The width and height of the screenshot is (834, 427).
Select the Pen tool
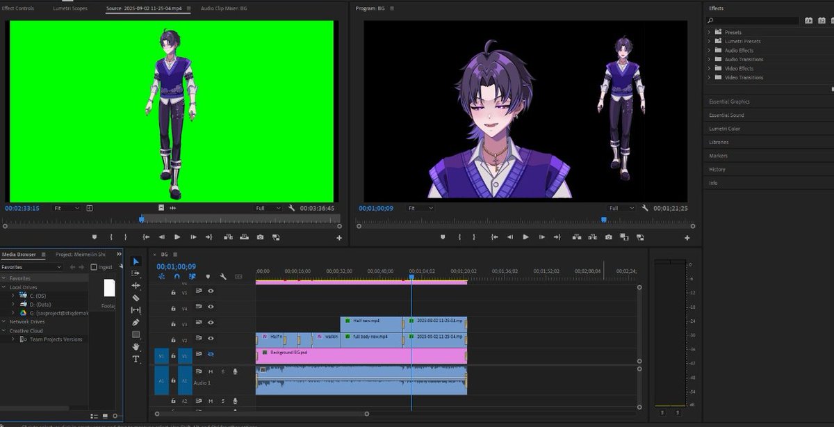click(x=136, y=323)
